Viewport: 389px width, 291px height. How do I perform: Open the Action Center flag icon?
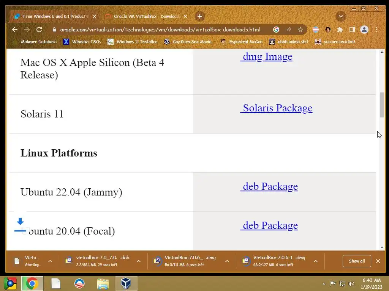(x=333, y=284)
